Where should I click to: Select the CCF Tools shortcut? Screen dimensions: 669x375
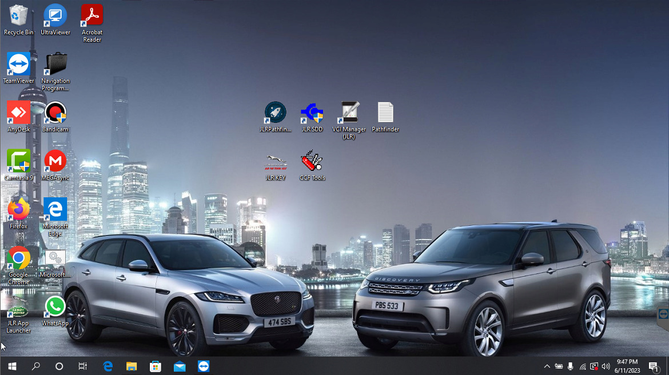(x=312, y=162)
